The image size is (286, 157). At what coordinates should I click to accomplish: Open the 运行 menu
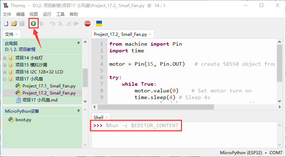[47, 14]
